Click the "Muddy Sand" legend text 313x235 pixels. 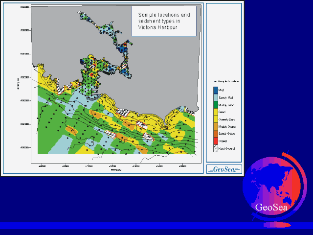pos(225,105)
